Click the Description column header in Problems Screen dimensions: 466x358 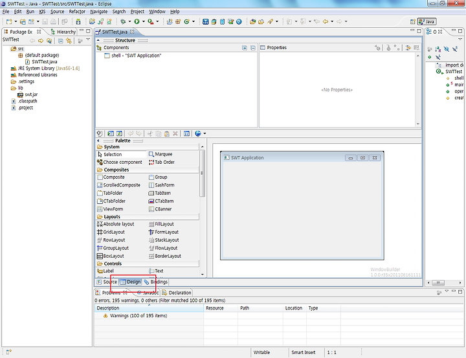point(149,308)
